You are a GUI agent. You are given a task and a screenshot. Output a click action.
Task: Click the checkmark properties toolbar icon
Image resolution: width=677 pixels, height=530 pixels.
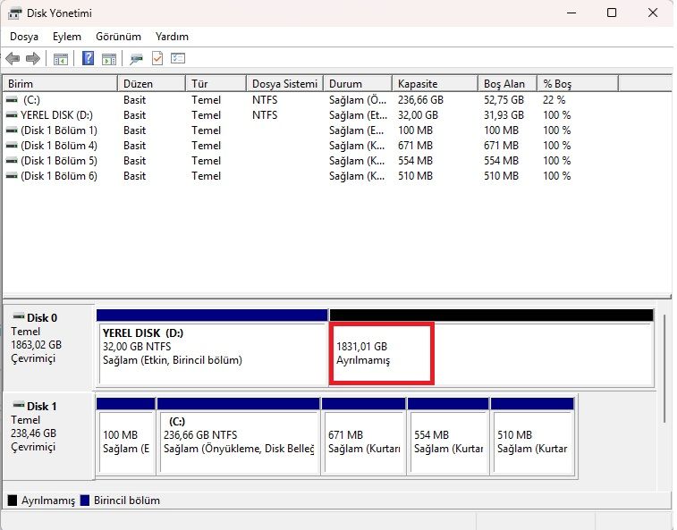tap(157, 58)
